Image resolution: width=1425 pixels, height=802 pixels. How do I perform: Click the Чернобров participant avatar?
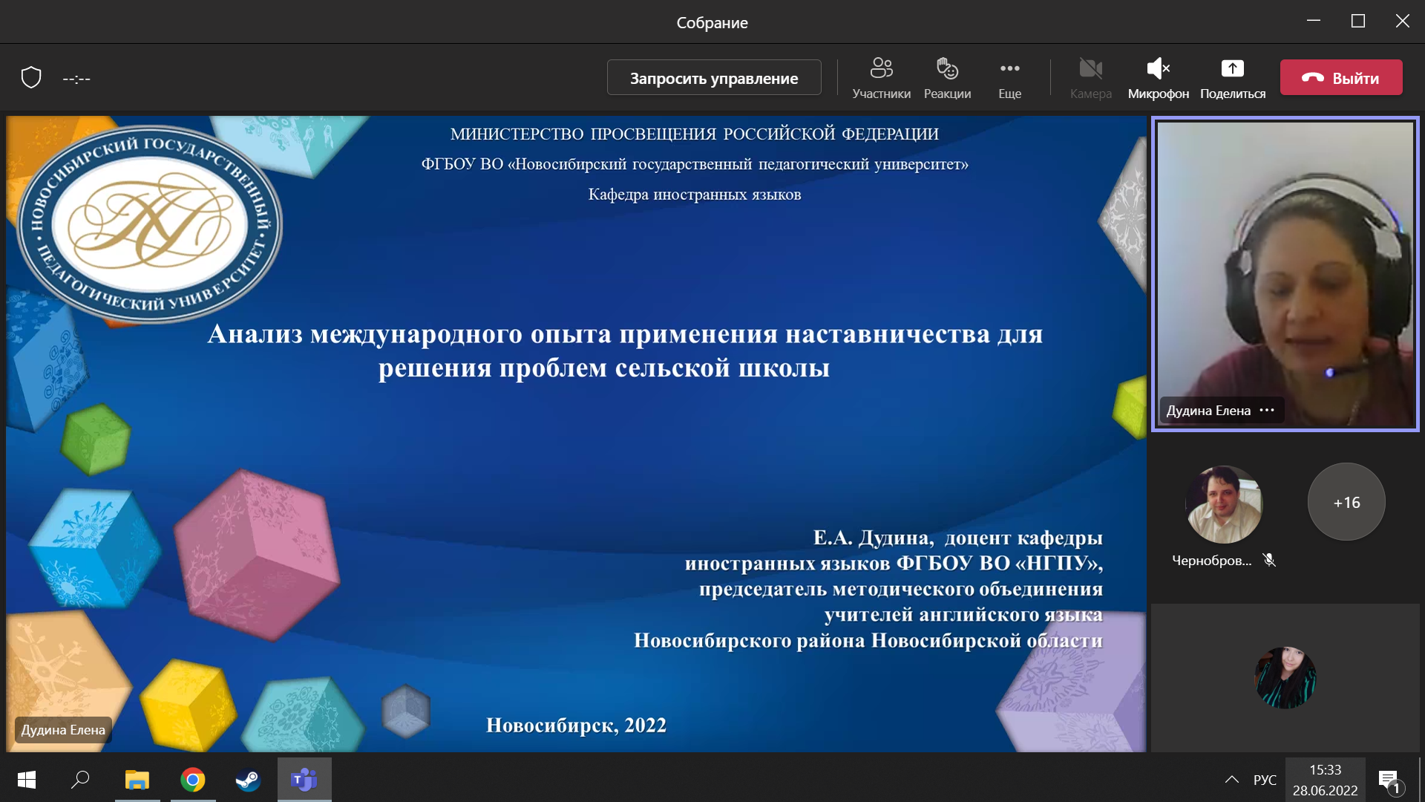click(x=1224, y=504)
